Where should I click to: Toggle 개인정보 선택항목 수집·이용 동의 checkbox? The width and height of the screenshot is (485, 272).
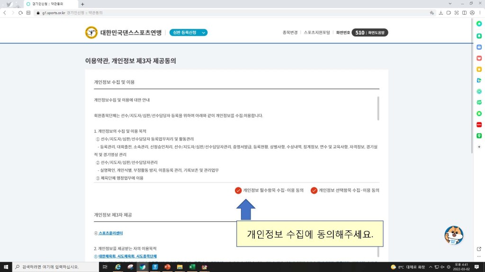coord(314,190)
